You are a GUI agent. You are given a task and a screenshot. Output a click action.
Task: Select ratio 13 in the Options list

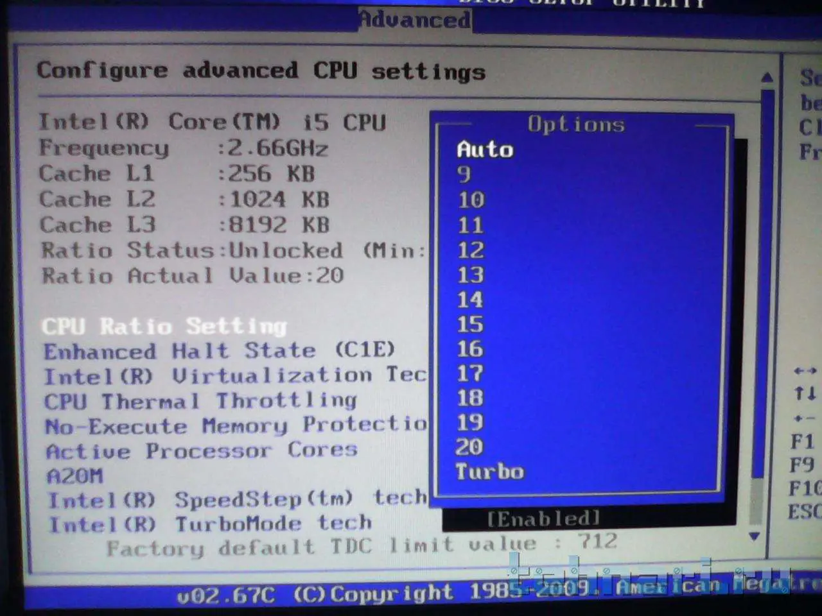click(x=471, y=275)
